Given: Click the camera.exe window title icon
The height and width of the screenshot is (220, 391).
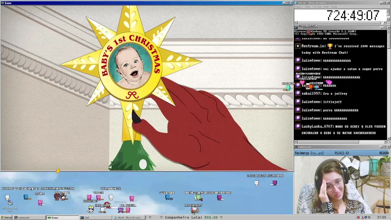Looking at the screenshot, I should 296,147.
